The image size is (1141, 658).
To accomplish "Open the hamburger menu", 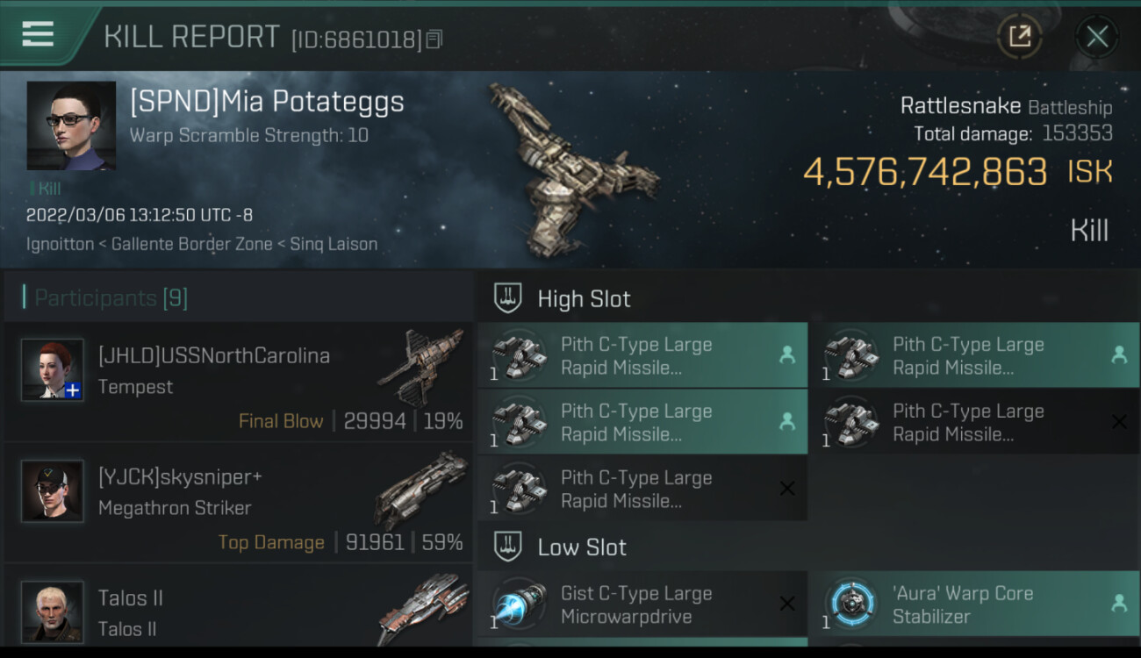I will click(x=38, y=34).
